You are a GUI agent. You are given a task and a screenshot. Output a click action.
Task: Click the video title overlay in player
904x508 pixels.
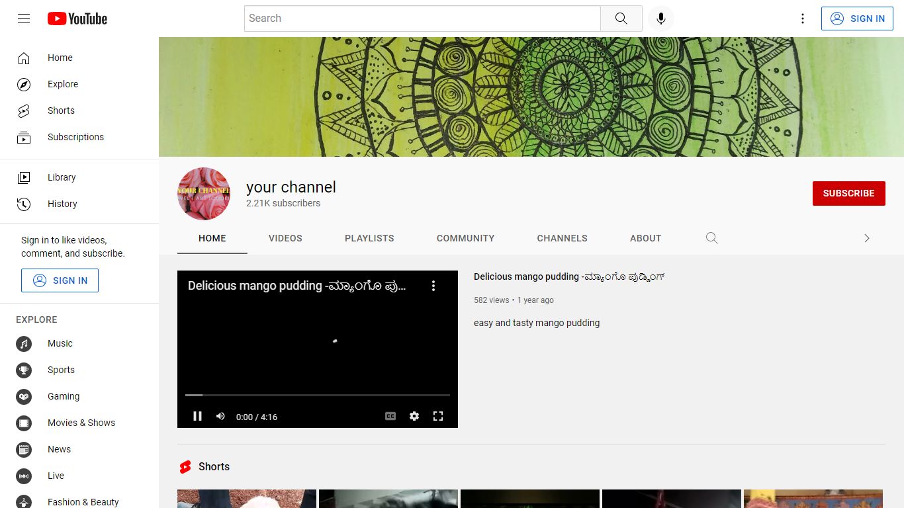click(297, 286)
